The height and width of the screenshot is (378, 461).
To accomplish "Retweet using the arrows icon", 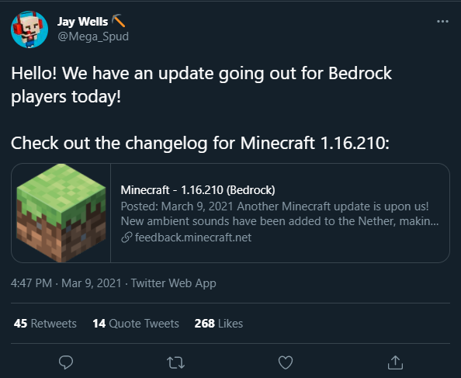I will pos(176,362).
